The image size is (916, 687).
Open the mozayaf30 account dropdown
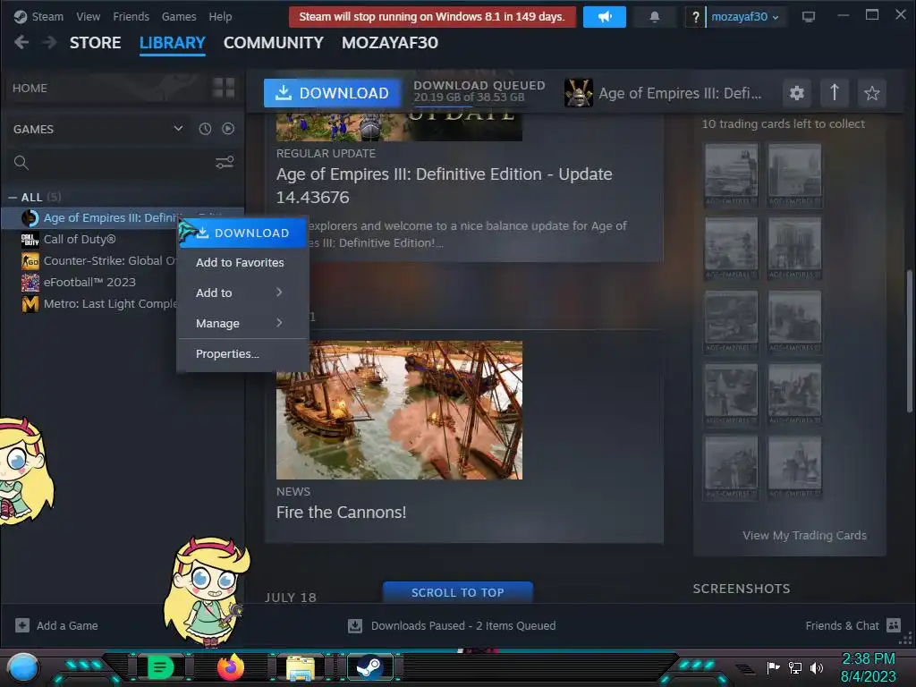745,17
